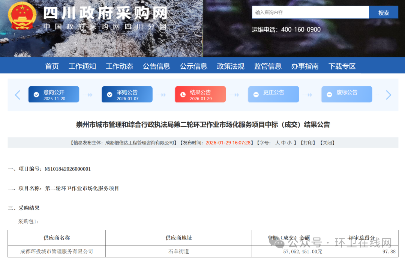Screen dimensions: 405x259
Task: Open the 采购公告 2026-01-07 step
Action: click(127, 94)
